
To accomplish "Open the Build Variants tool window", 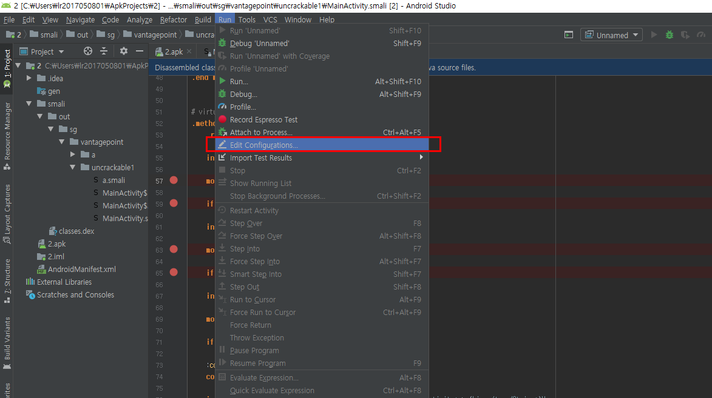I will [x=7, y=343].
